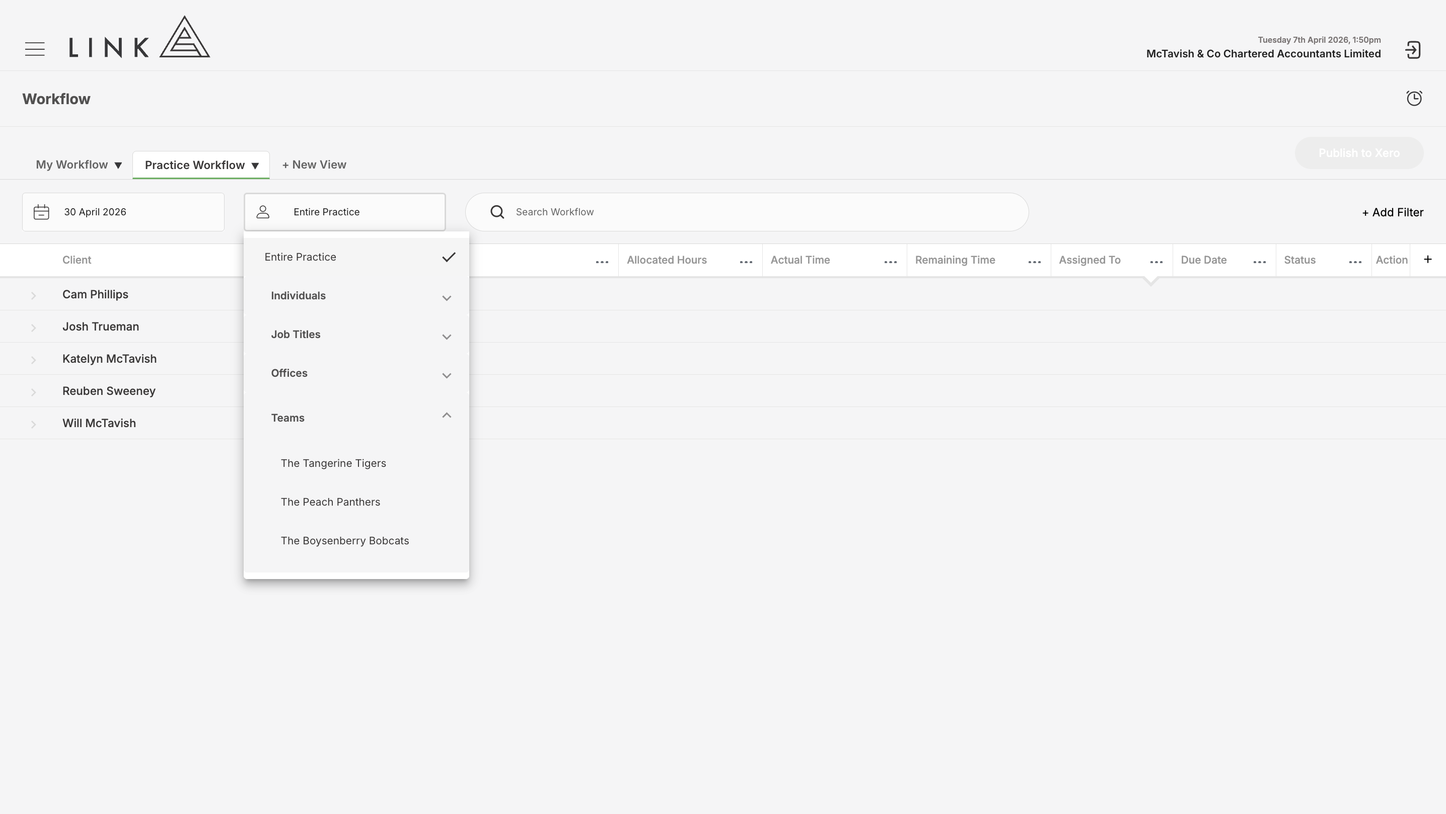
Task: Click the person icon in practice filter
Action: tap(263, 212)
